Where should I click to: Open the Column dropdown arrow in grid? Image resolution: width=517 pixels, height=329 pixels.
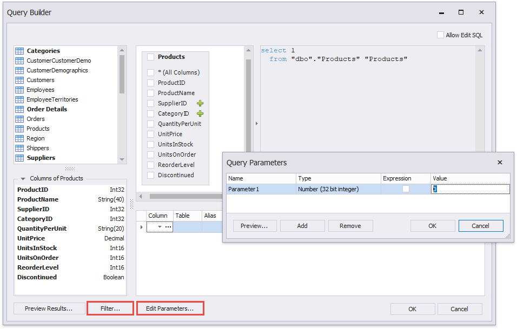[x=160, y=227]
